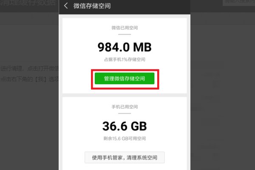Select 占据手机1%存储空间 caption text
Image resolution: width=255 pixels, height=170 pixels.
pyautogui.click(x=125, y=59)
